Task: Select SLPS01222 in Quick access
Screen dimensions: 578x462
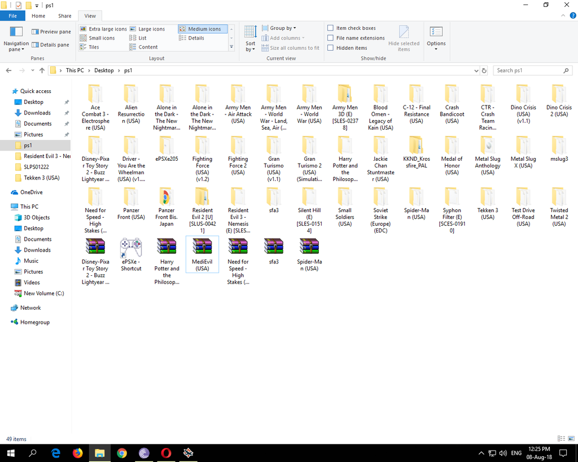Action: coord(36,167)
